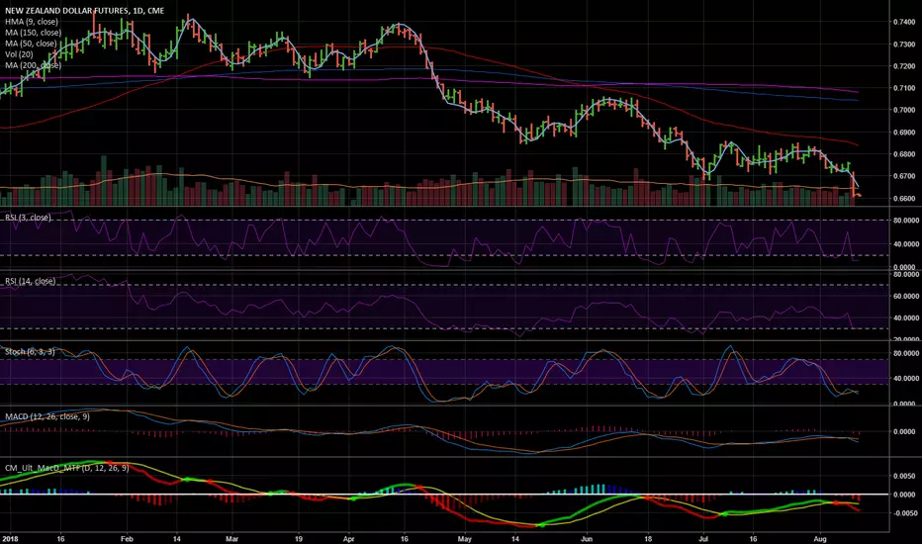Click the NEW ZEALAND DOLLAR FUTURES chart title
This screenshot has height=544, width=922.
(85, 11)
